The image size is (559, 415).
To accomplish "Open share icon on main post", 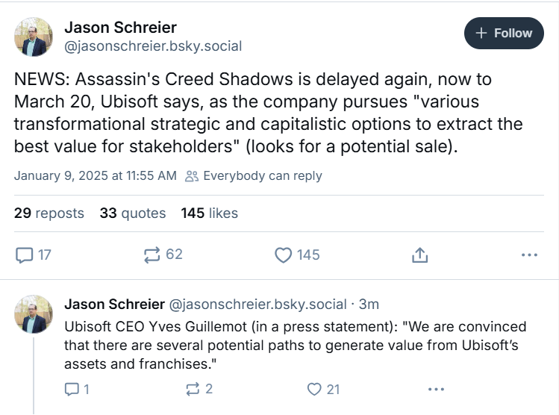I will [x=419, y=255].
